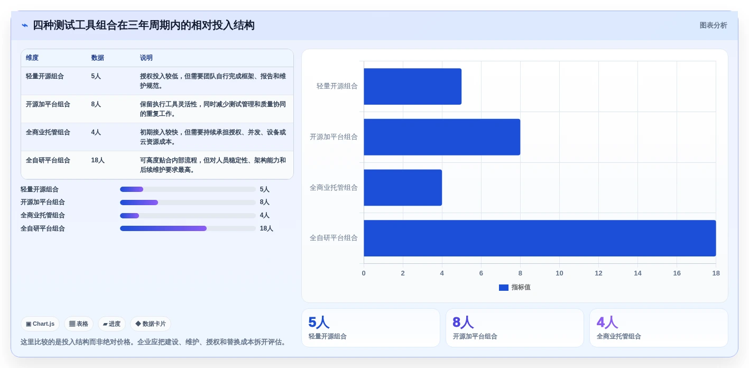This screenshot has width=749, height=368.
Task: Click y-axis label 轻量开源组合
Action: tap(337, 86)
